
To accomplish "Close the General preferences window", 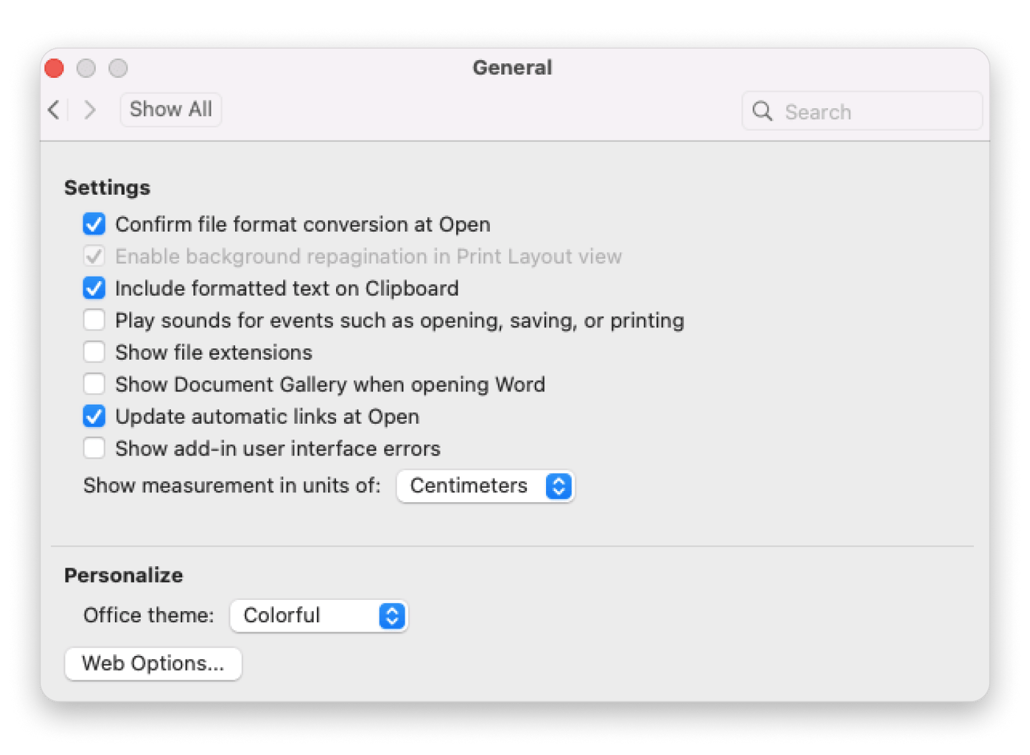I will point(54,68).
